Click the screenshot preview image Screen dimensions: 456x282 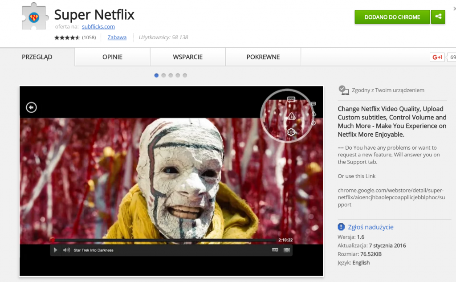171,181
